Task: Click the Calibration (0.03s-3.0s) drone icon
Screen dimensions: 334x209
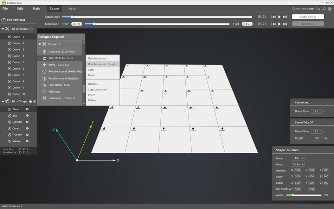Action: click(x=44, y=98)
